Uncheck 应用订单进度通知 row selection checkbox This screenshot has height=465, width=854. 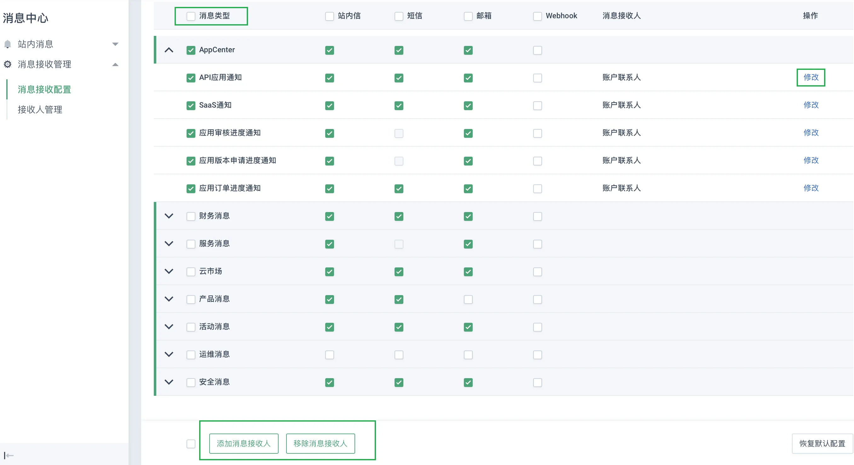[x=191, y=189]
